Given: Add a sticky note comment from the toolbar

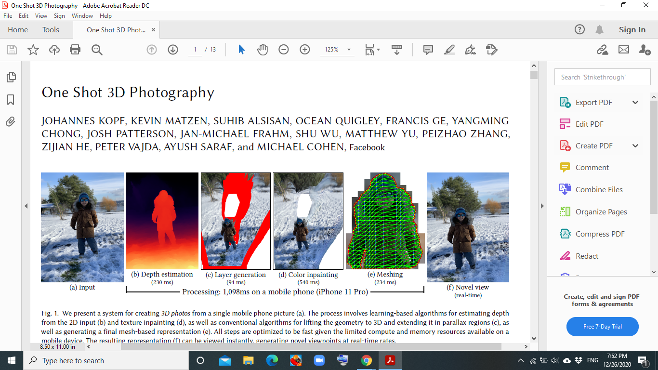Looking at the screenshot, I should click(x=428, y=50).
